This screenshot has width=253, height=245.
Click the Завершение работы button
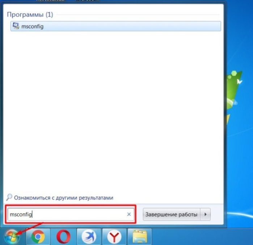click(172, 214)
